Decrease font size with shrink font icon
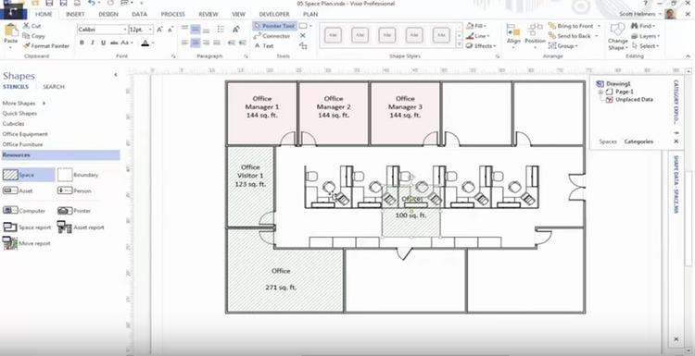Image resolution: width=695 pixels, height=356 pixels. click(x=171, y=30)
